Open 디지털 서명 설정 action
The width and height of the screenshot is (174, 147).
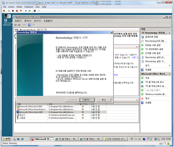click(153, 53)
